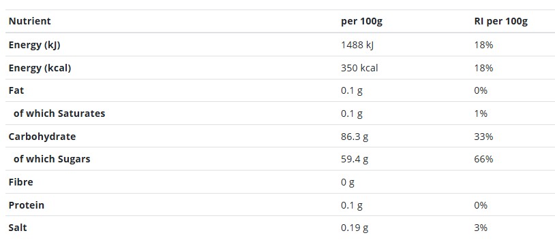Select the Fibre row label
The height and width of the screenshot is (248, 555).
21,182
